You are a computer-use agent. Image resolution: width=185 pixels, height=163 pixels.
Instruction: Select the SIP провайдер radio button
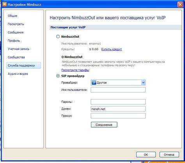(58, 76)
